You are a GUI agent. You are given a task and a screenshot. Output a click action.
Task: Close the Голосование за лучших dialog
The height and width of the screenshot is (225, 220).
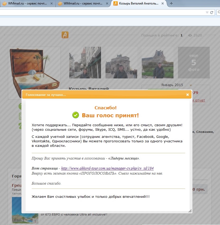(187, 95)
